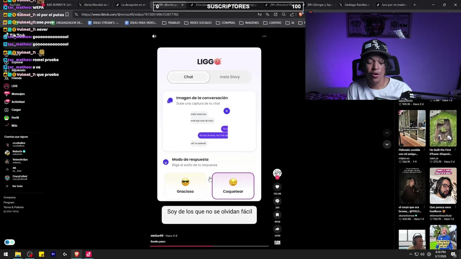Open Cargar to upload a video
Screen dimensions: 461x259
13,110
